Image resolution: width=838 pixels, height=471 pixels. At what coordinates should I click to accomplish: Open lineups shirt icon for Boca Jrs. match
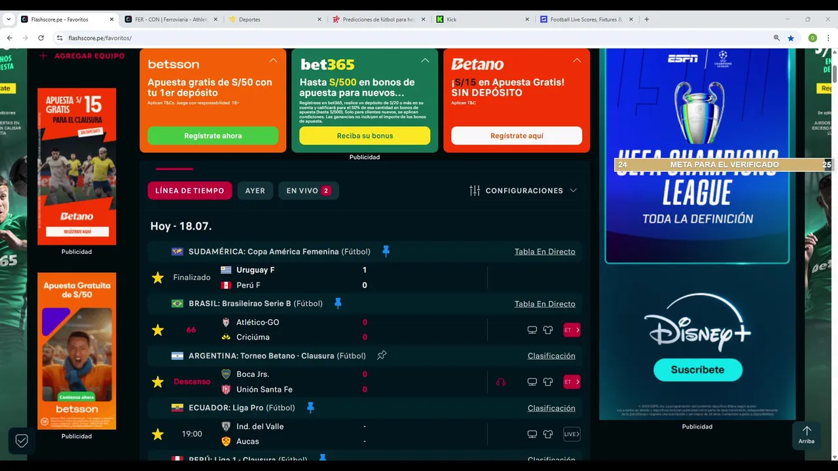pyautogui.click(x=548, y=382)
